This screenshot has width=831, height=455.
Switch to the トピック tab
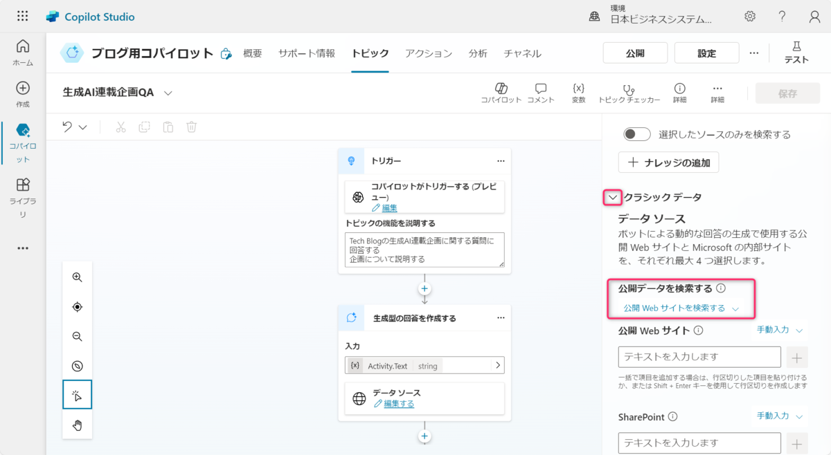370,53
